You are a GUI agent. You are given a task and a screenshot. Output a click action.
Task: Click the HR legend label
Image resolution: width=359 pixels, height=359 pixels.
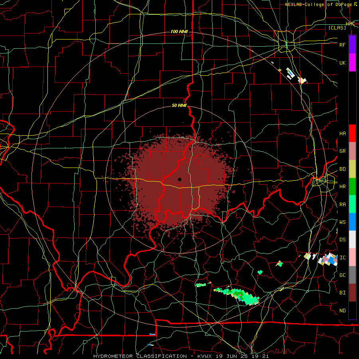[x=342, y=187]
